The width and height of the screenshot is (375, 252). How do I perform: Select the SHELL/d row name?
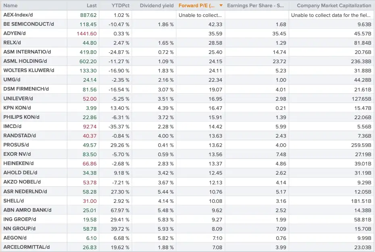click(14, 201)
